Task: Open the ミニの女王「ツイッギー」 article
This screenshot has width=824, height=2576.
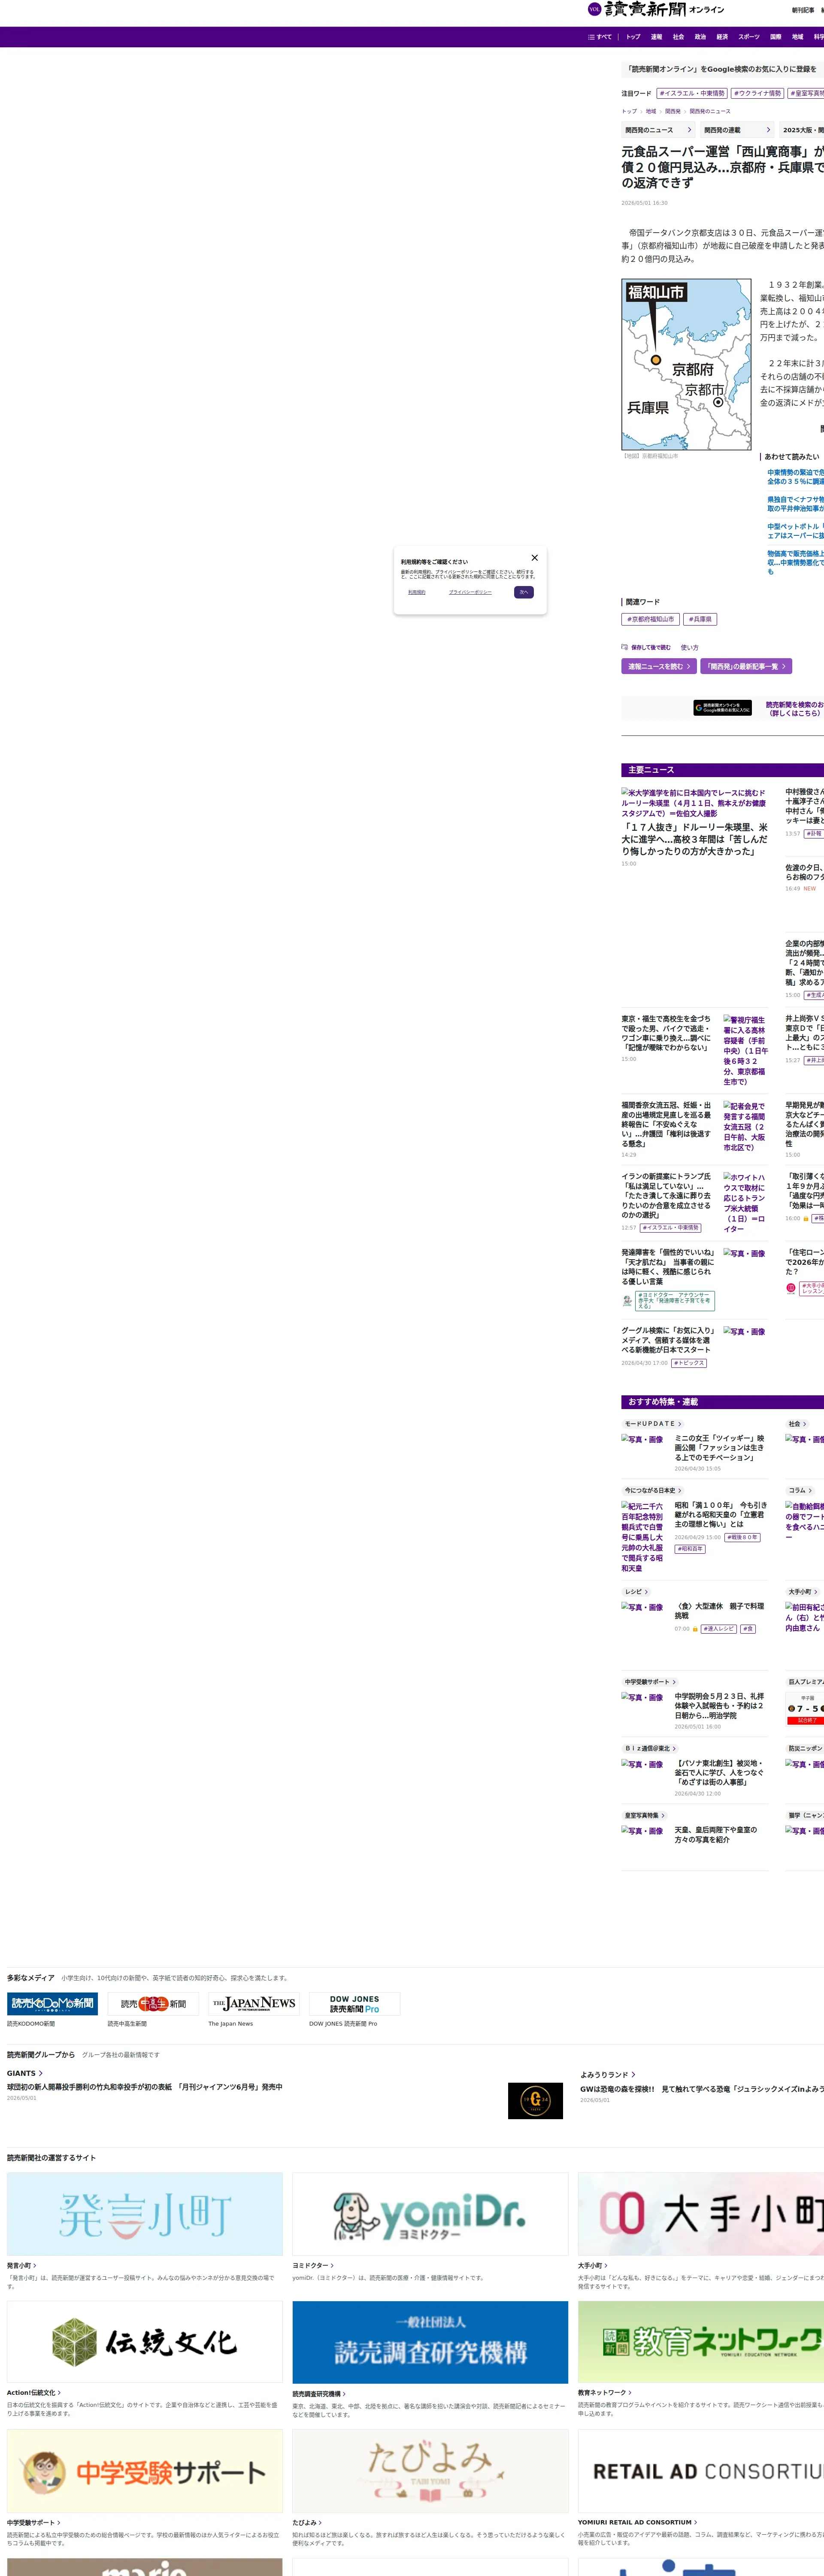Action: pyautogui.click(x=719, y=1448)
